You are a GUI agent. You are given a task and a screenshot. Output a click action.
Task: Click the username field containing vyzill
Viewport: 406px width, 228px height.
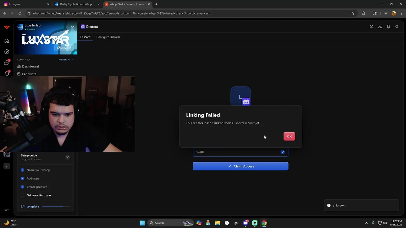point(240,152)
